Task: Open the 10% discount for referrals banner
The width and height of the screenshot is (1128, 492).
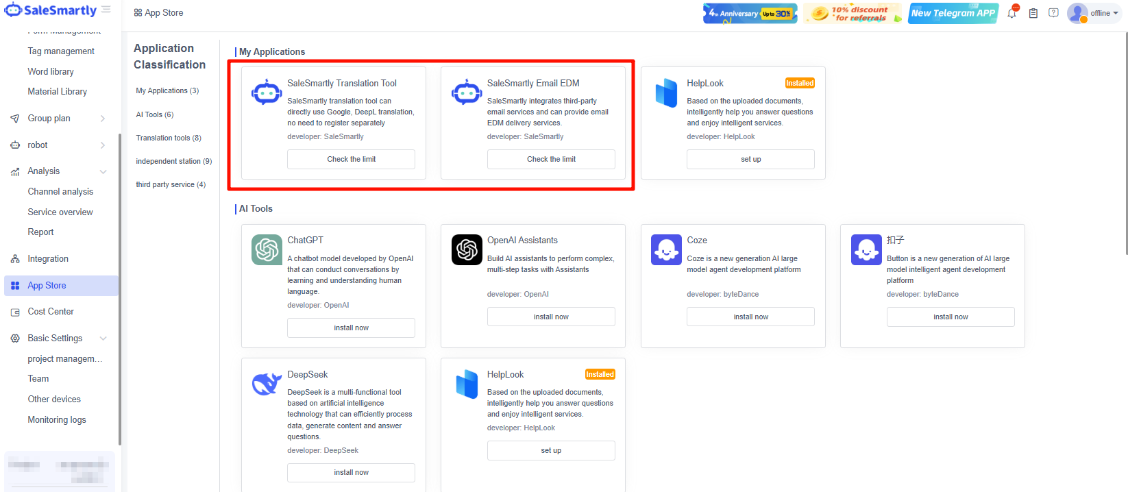Action: [x=852, y=13]
